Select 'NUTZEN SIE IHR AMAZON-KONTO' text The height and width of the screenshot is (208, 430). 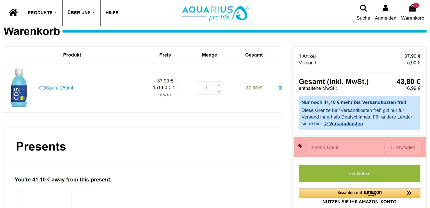[359, 202]
